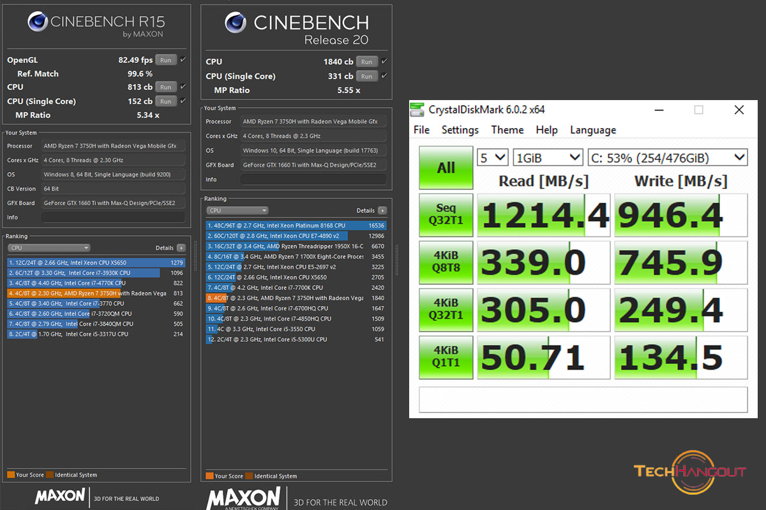This screenshot has height=510, width=766.
Task: Select Xeon E5-2697 v2 row in R20
Action: click(x=296, y=267)
